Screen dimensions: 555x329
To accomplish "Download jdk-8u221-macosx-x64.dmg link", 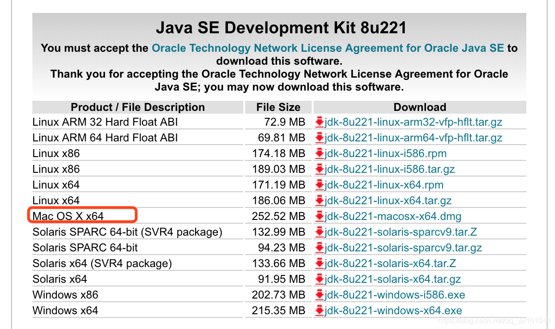I will tap(393, 217).
